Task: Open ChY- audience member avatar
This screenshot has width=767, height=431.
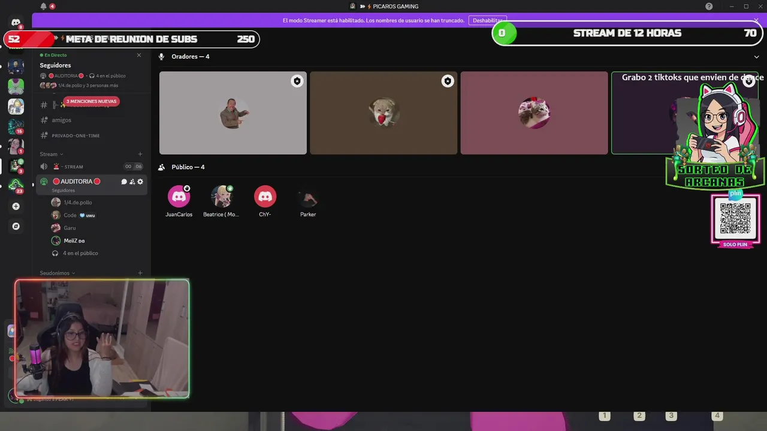Action: pos(265,196)
